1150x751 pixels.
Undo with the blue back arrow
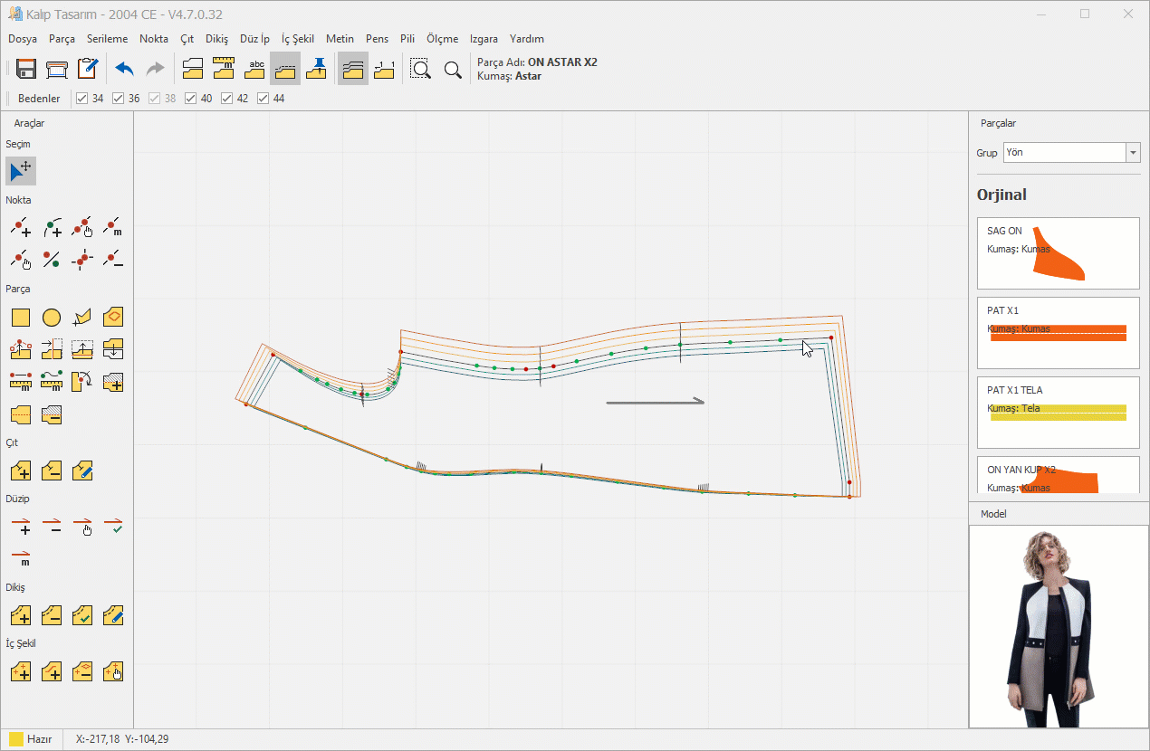124,69
